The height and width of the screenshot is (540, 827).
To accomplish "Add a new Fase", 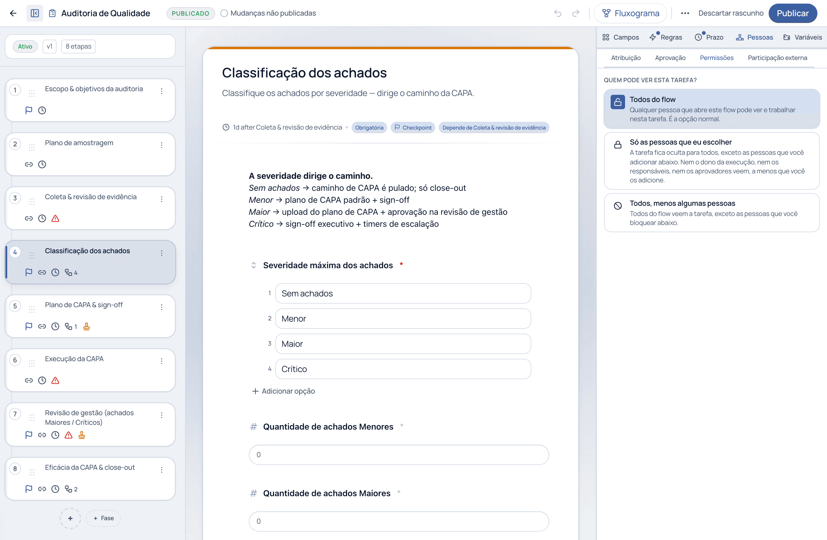I will click(104, 518).
